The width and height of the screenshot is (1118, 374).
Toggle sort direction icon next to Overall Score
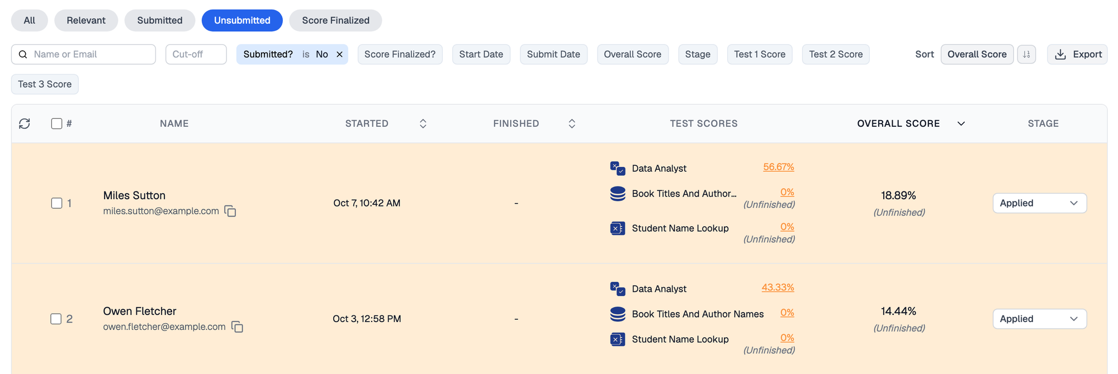[1026, 54]
